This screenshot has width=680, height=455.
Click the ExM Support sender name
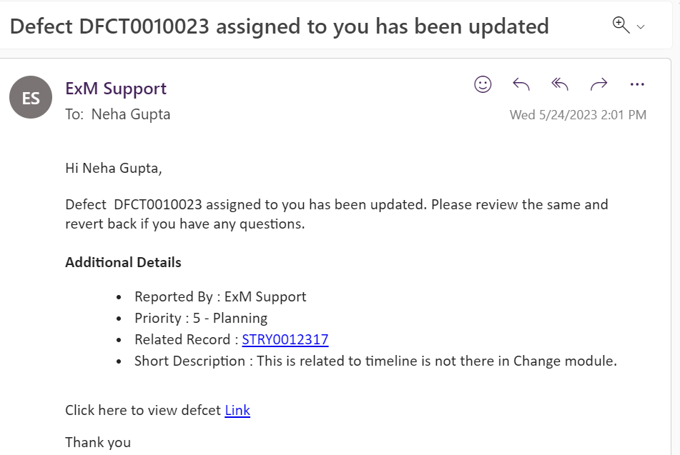coord(116,89)
